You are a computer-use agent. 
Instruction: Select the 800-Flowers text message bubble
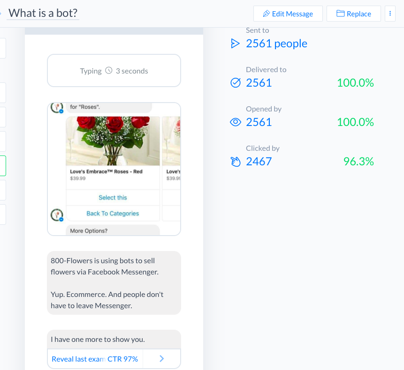pyautogui.click(x=114, y=283)
